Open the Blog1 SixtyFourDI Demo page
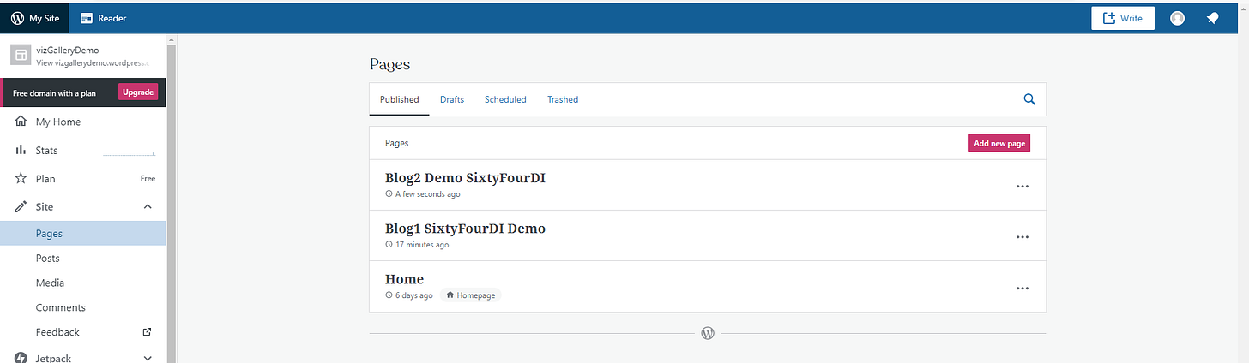1249x363 pixels. [466, 229]
